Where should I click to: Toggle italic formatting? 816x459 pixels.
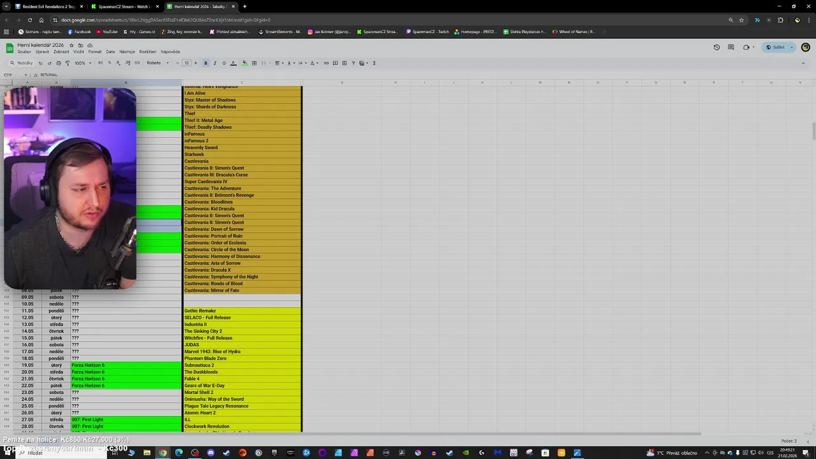(215, 63)
